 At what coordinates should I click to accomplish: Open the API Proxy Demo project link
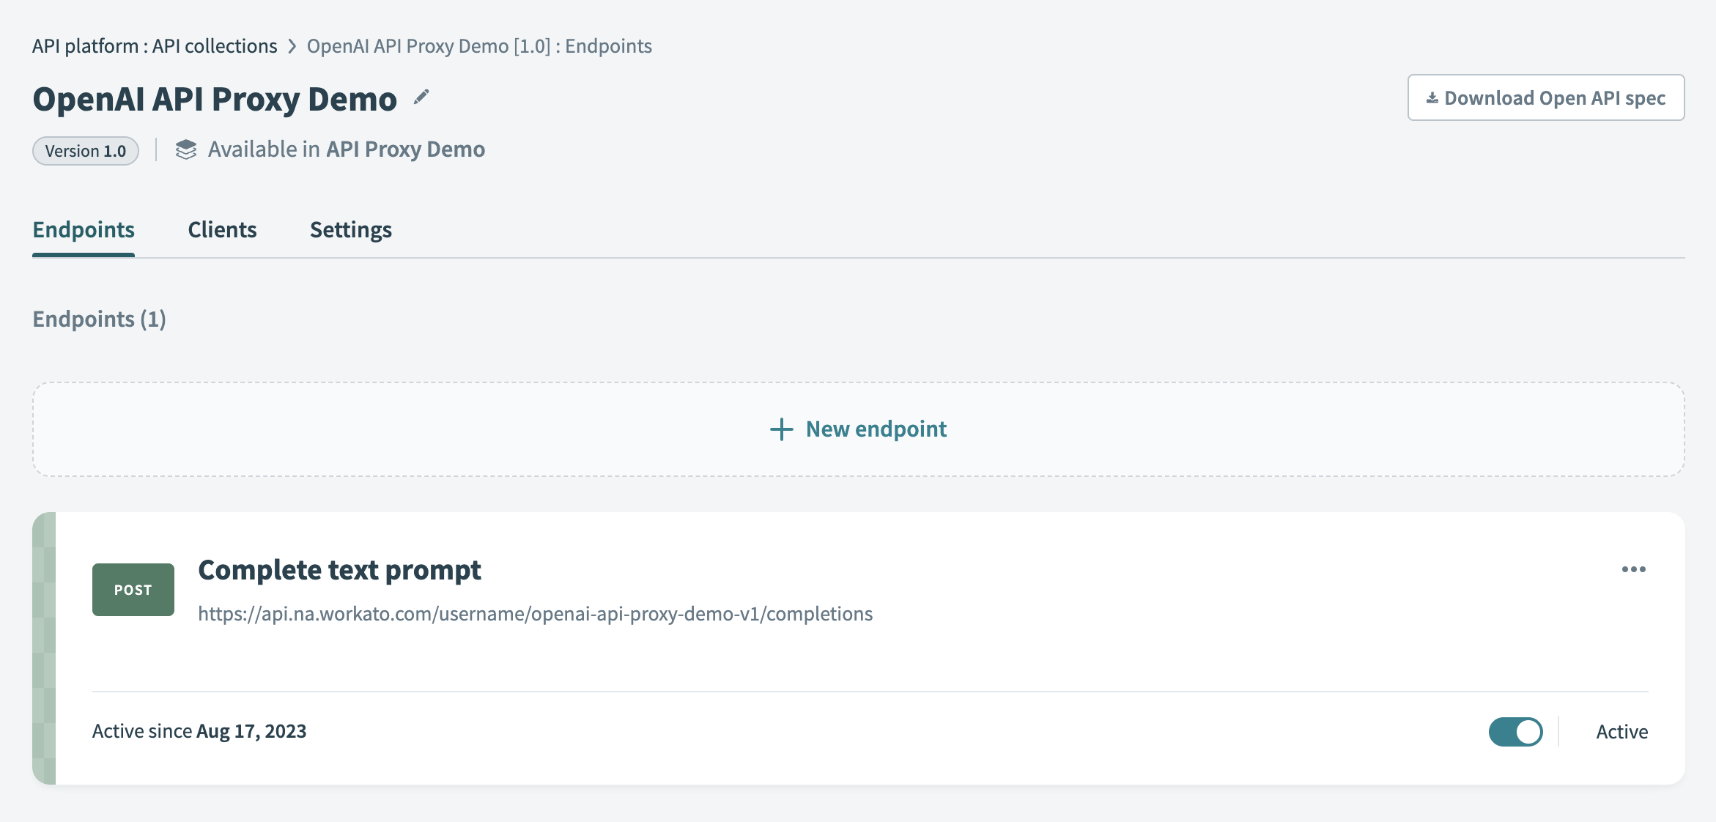[x=405, y=149]
